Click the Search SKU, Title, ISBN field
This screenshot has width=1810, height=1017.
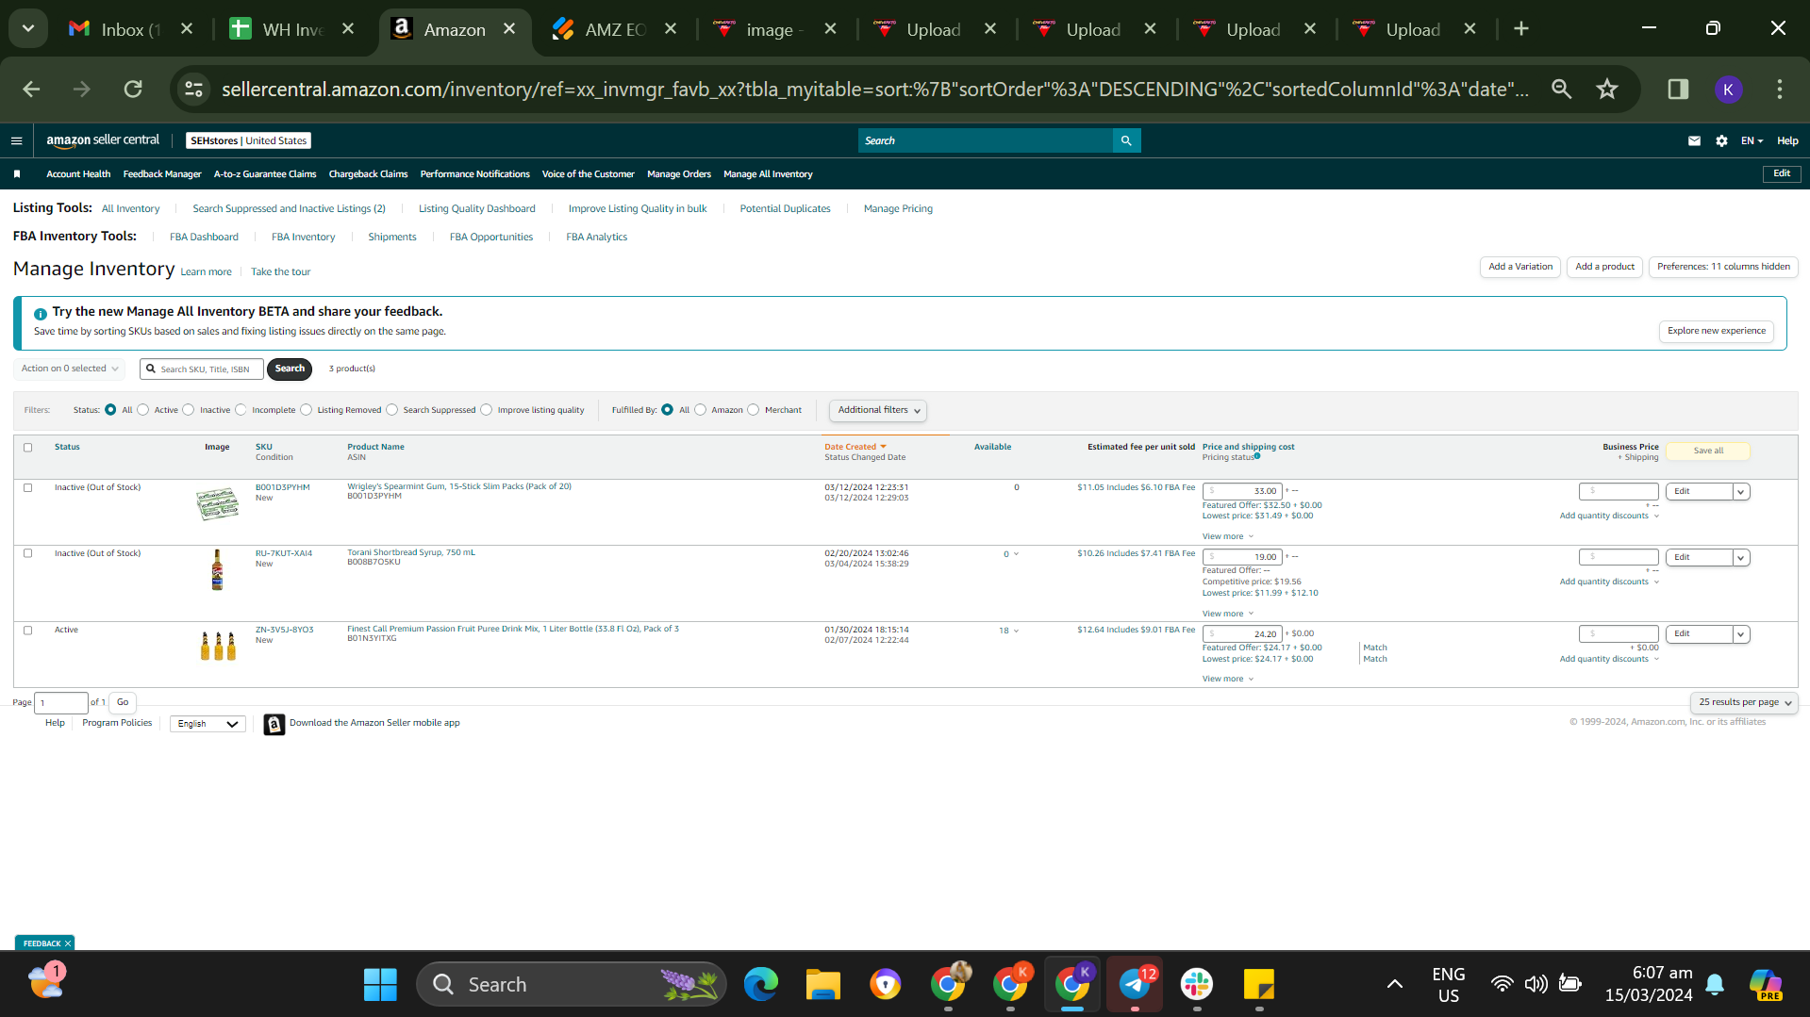point(202,369)
